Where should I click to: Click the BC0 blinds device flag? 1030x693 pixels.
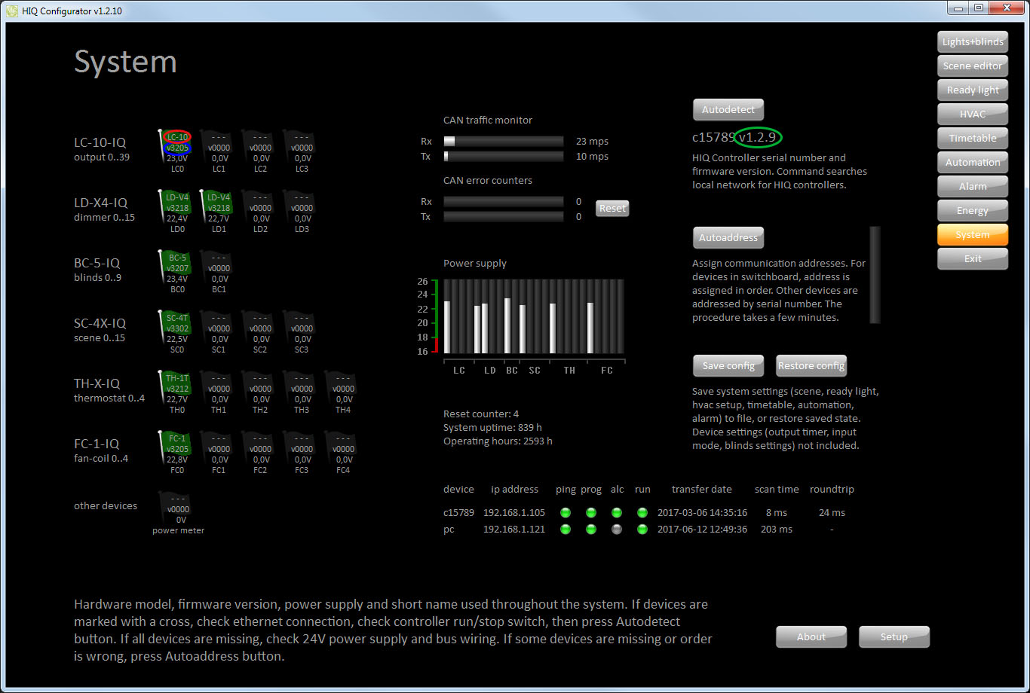pos(176,267)
